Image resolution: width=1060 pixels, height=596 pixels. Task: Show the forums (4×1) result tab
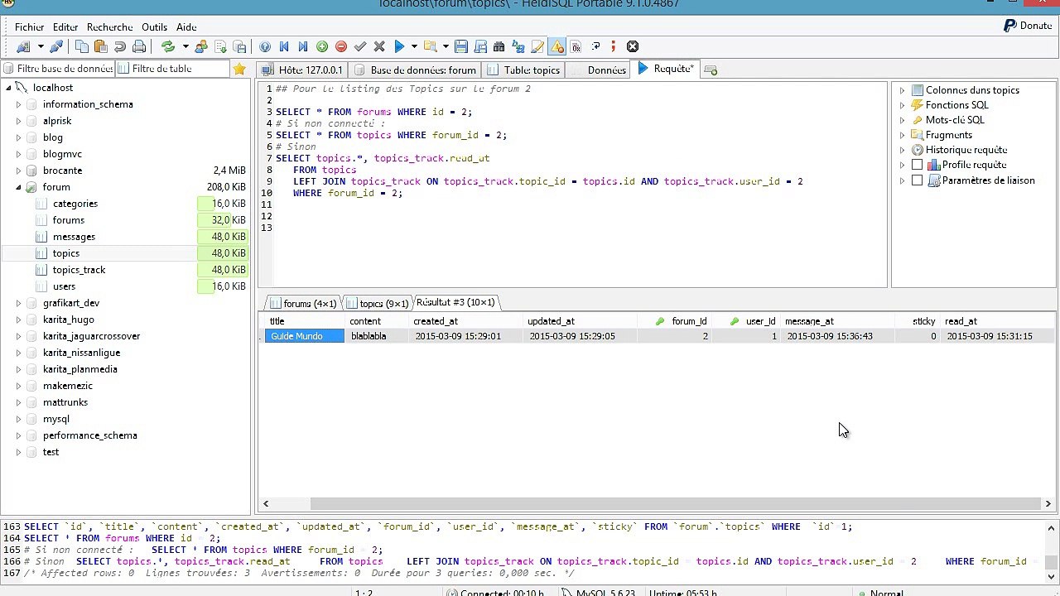click(302, 303)
